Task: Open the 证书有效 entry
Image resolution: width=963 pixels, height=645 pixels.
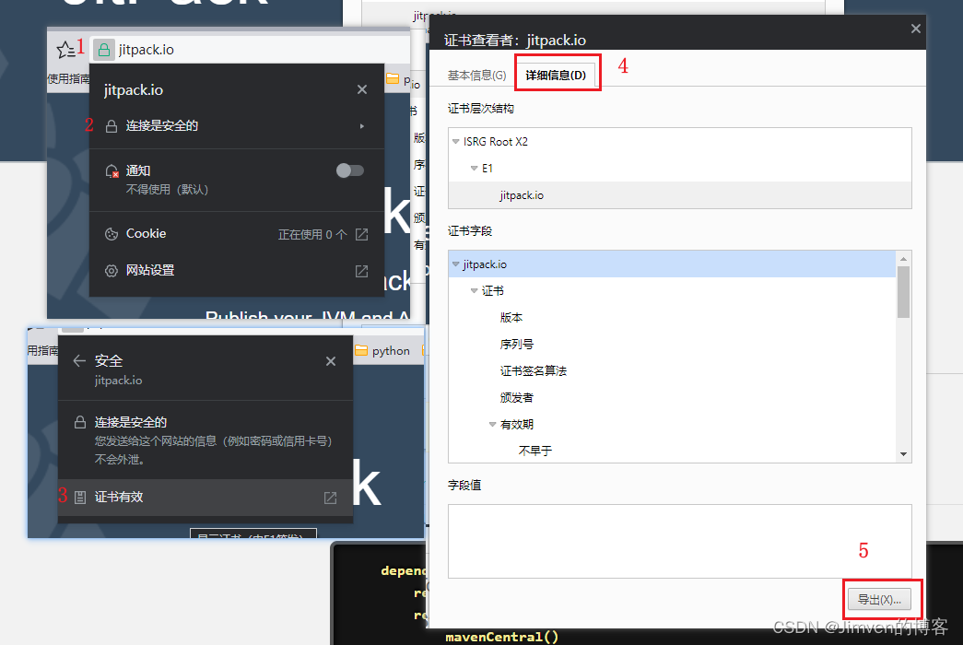Action: [x=206, y=497]
